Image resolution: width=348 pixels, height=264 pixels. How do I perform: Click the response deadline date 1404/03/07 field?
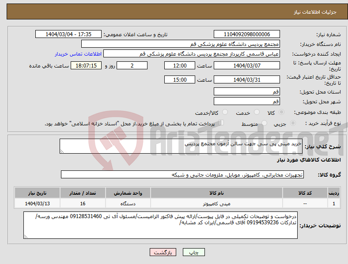[246, 65]
